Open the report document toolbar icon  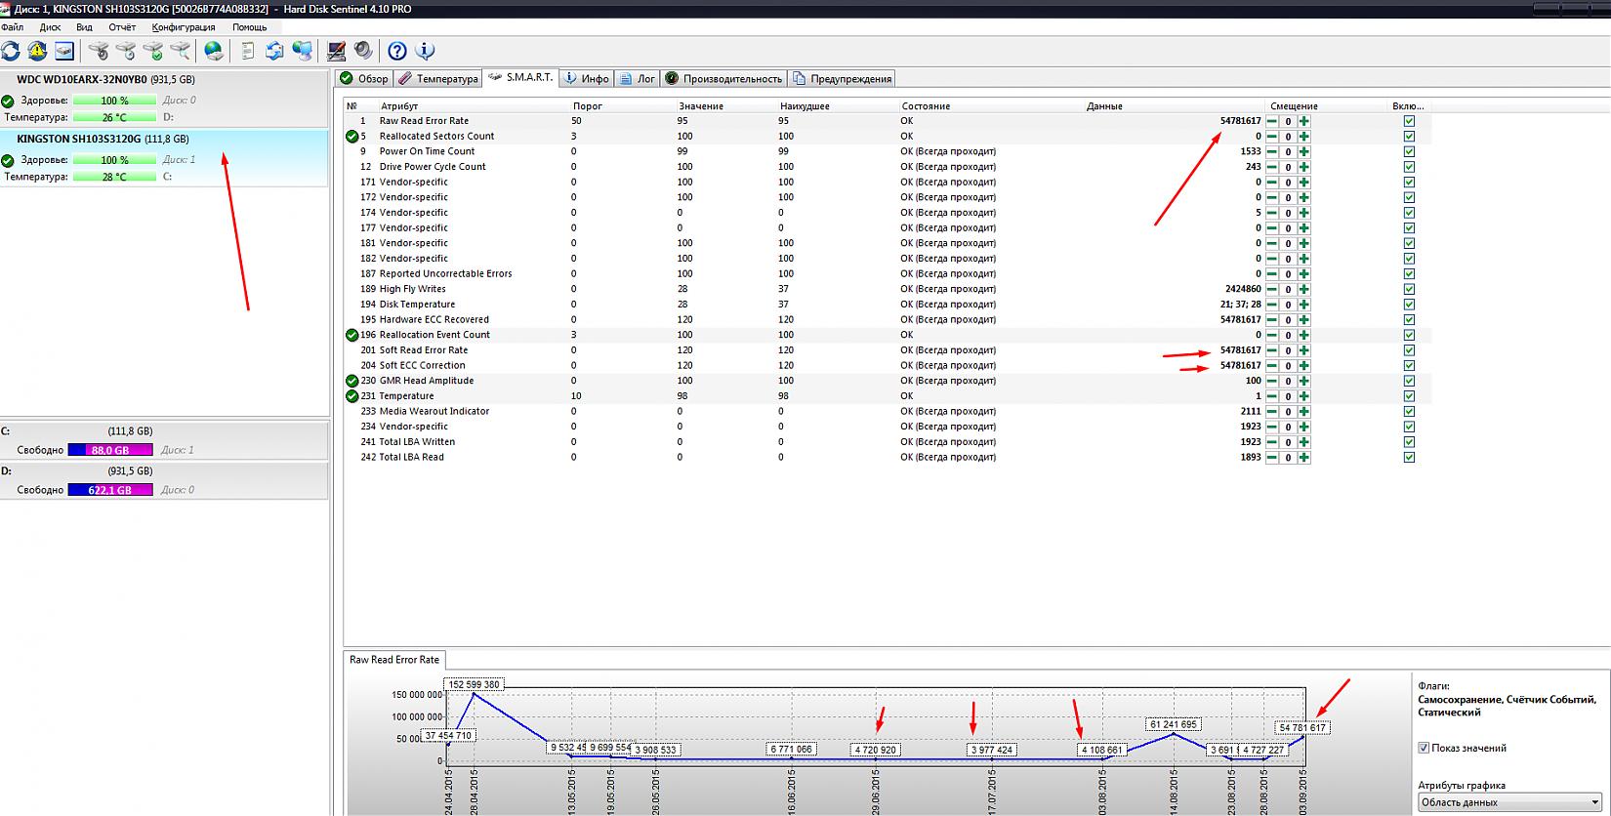[248, 51]
